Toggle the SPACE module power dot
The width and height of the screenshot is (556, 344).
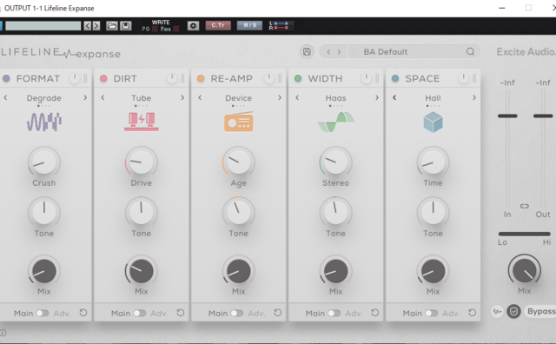click(395, 78)
